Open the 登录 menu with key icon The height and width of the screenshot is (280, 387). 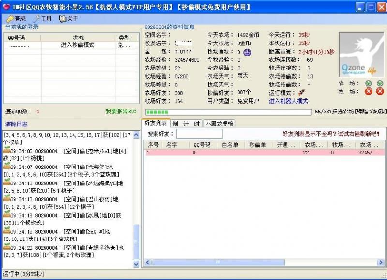pos(16,19)
